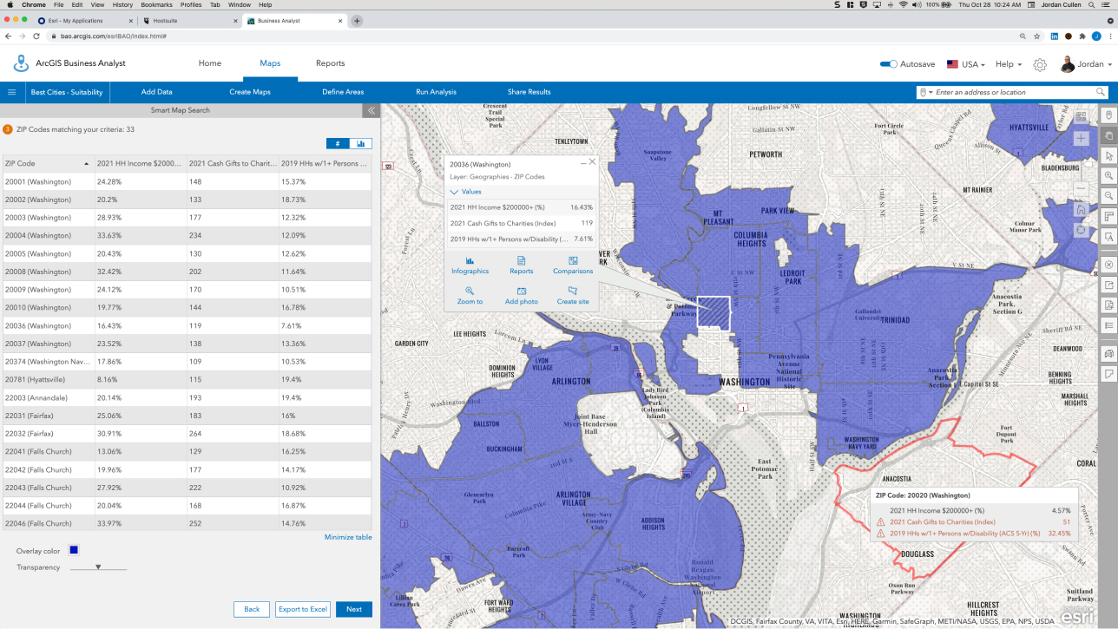Open the Run Analysis menu
The width and height of the screenshot is (1118, 629).
pos(436,92)
